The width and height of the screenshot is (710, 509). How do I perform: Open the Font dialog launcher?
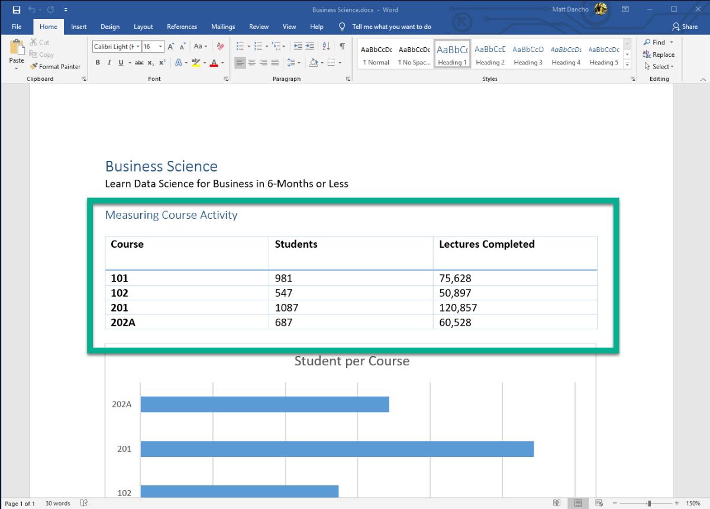click(227, 79)
